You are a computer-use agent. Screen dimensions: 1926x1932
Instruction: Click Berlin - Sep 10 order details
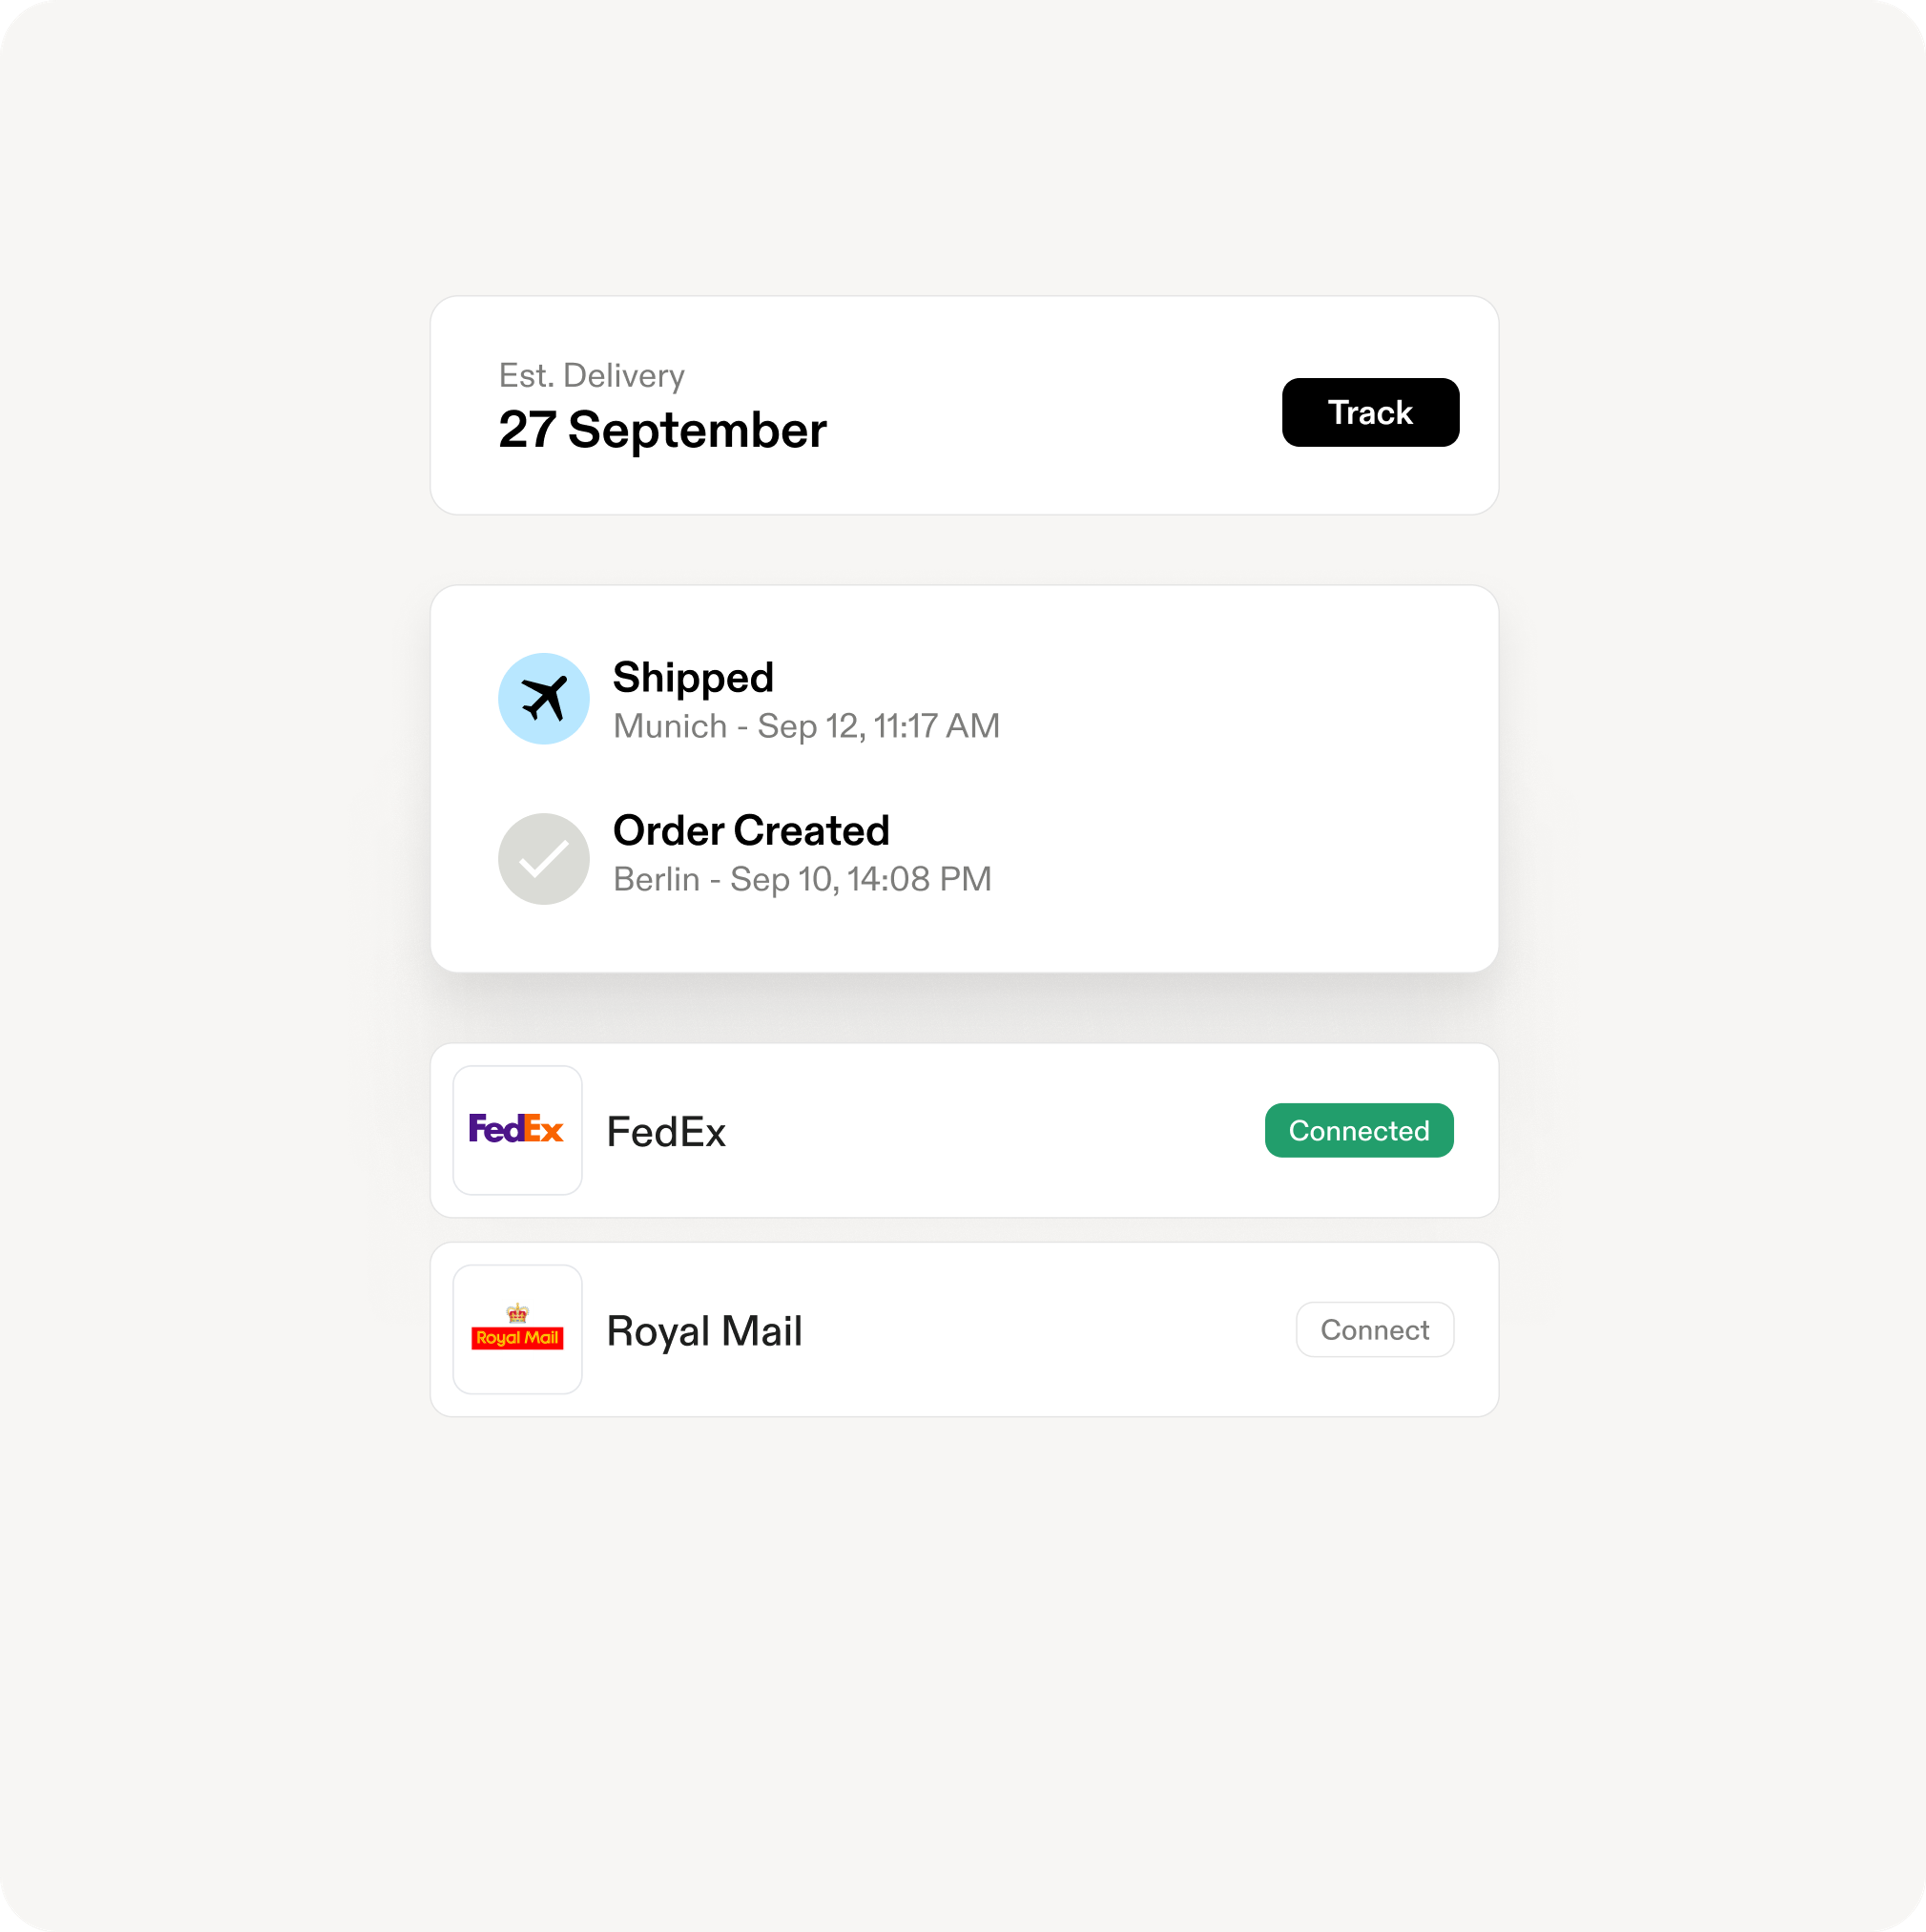point(802,879)
